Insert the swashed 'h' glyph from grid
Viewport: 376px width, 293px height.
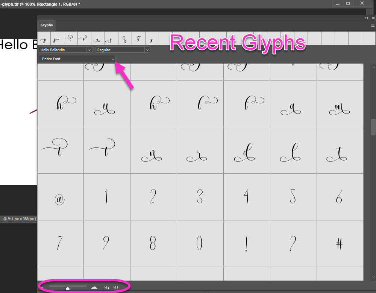(x=61, y=104)
